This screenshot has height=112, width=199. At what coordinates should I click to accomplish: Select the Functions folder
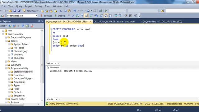(x=19, y=75)
